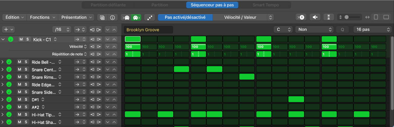The height and width of the screenshot is (127, 394).
Task: Toggle MIDI In learn palette icon
Action: coord(126,18)
